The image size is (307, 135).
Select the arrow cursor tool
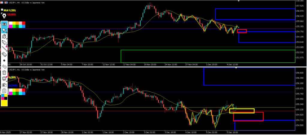(4, 30)
